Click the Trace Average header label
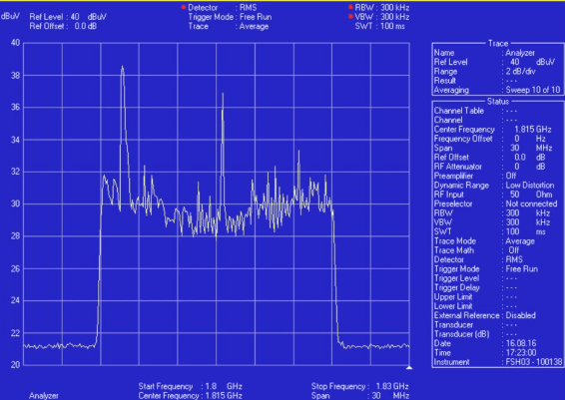This screenshot has height=400, width=565. [x=228, y=26]
